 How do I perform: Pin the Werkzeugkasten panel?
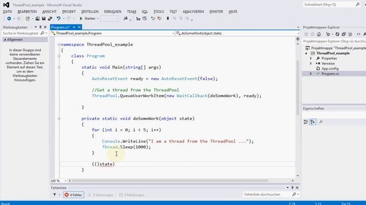pos(41,27)
